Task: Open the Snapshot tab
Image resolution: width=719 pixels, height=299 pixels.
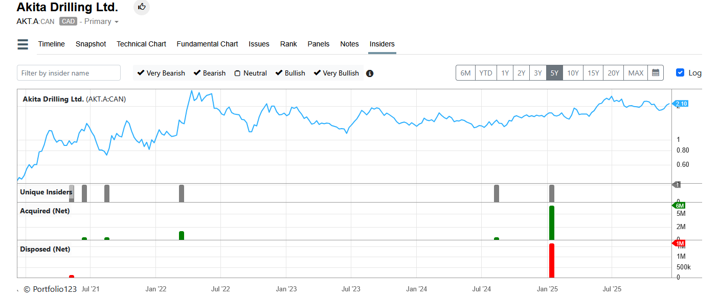Action: click(x=91, y=44)
